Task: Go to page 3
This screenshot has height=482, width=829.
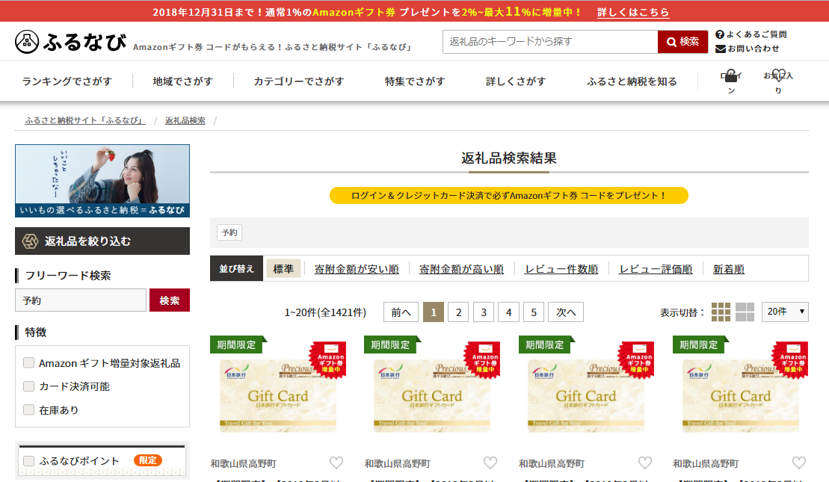Action: [483, 312]
